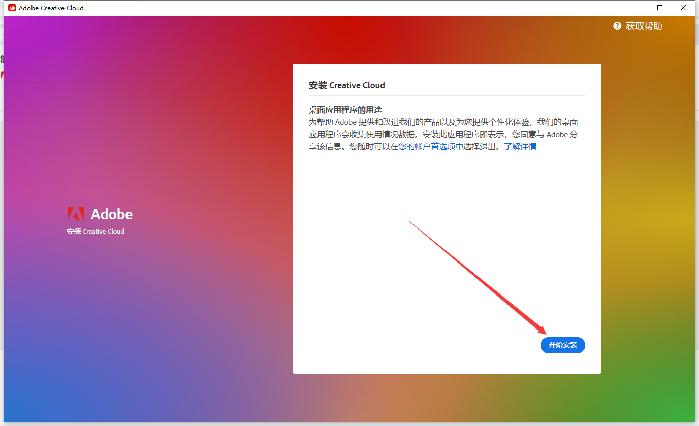This screenshot has width=699, height=426.
Task: Click 安装 Creative Cloud text under Adobe logo
Action: point(96,231)
